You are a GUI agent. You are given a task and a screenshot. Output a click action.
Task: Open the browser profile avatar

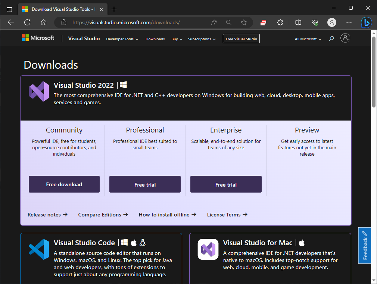(x=331, y=22)
